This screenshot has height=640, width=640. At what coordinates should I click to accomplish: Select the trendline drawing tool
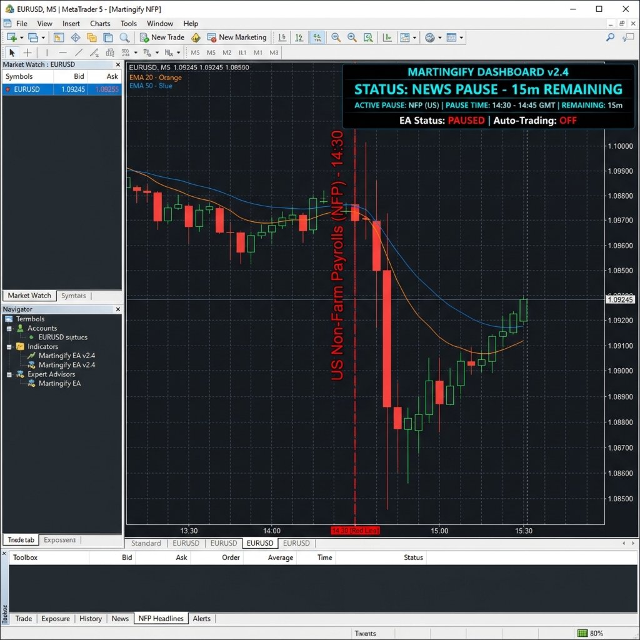79,52
